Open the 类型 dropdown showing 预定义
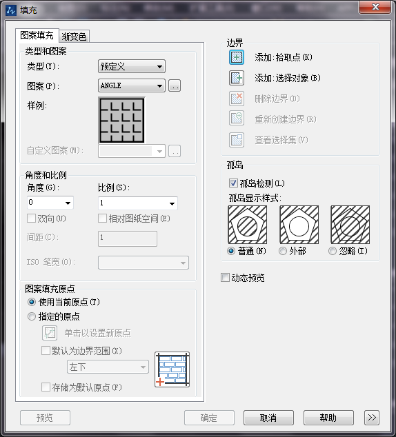The width and height of the screenshot is (396, 437). pos(132,67)
